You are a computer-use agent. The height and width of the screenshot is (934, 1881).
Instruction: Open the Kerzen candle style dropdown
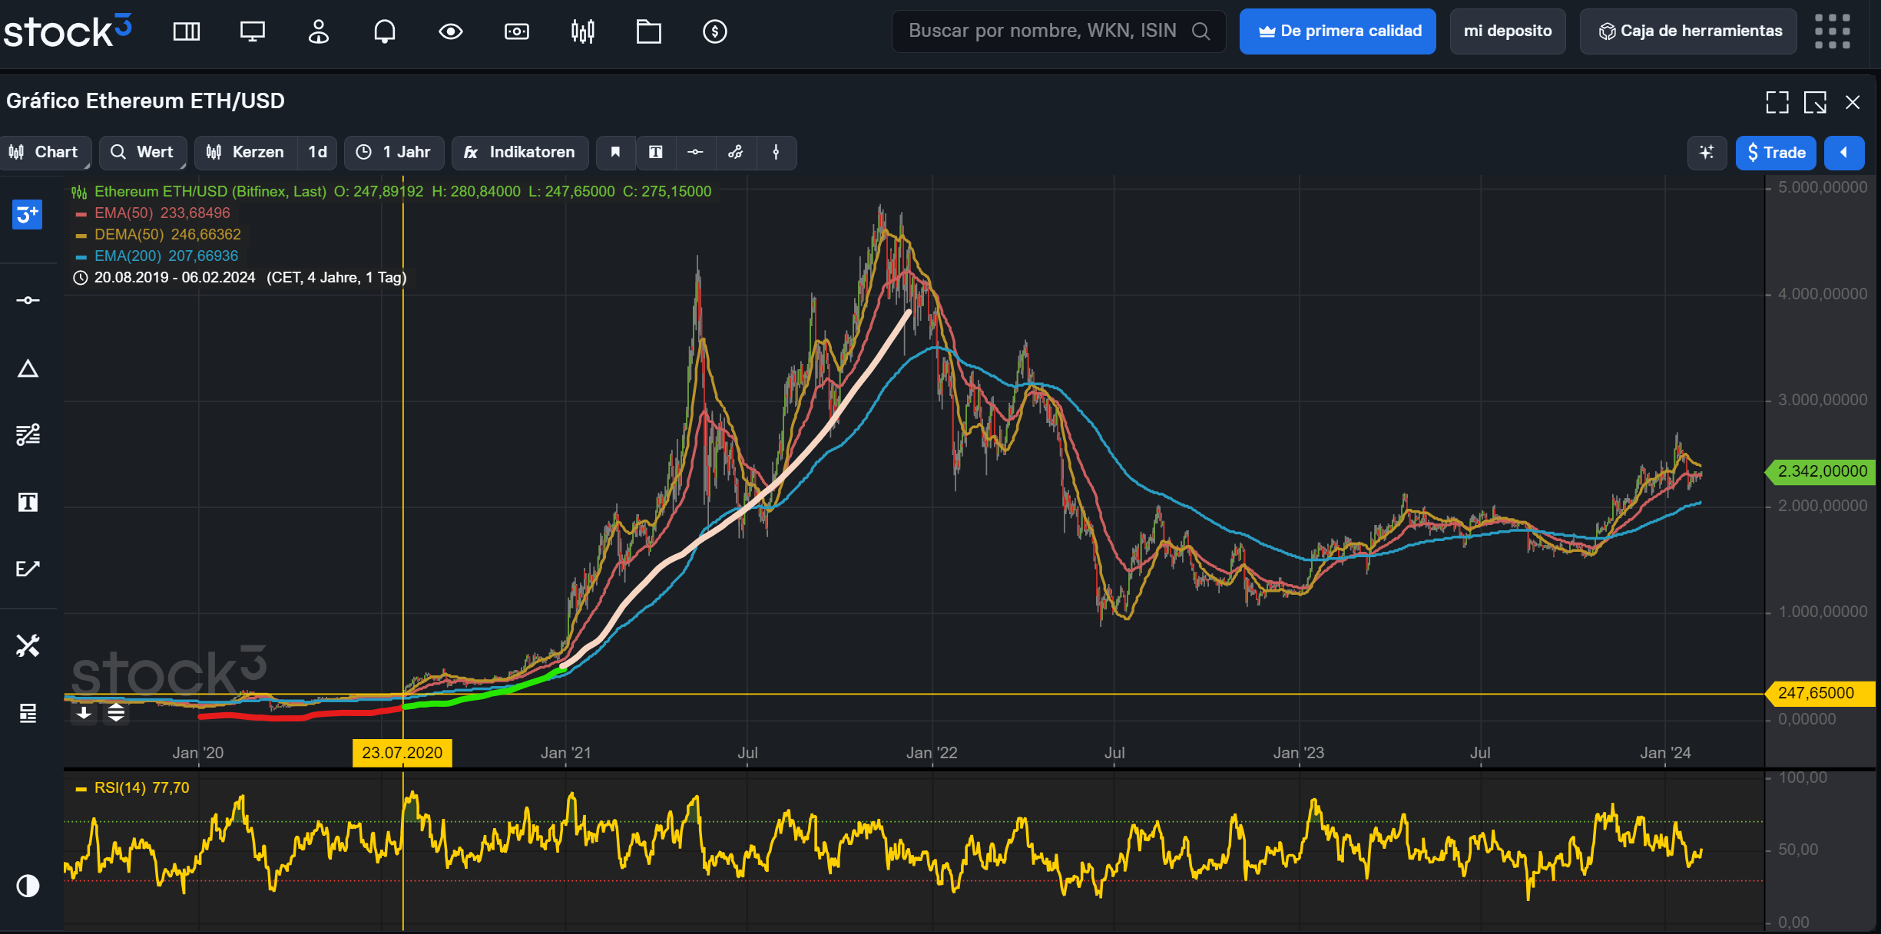click(246, 152)
